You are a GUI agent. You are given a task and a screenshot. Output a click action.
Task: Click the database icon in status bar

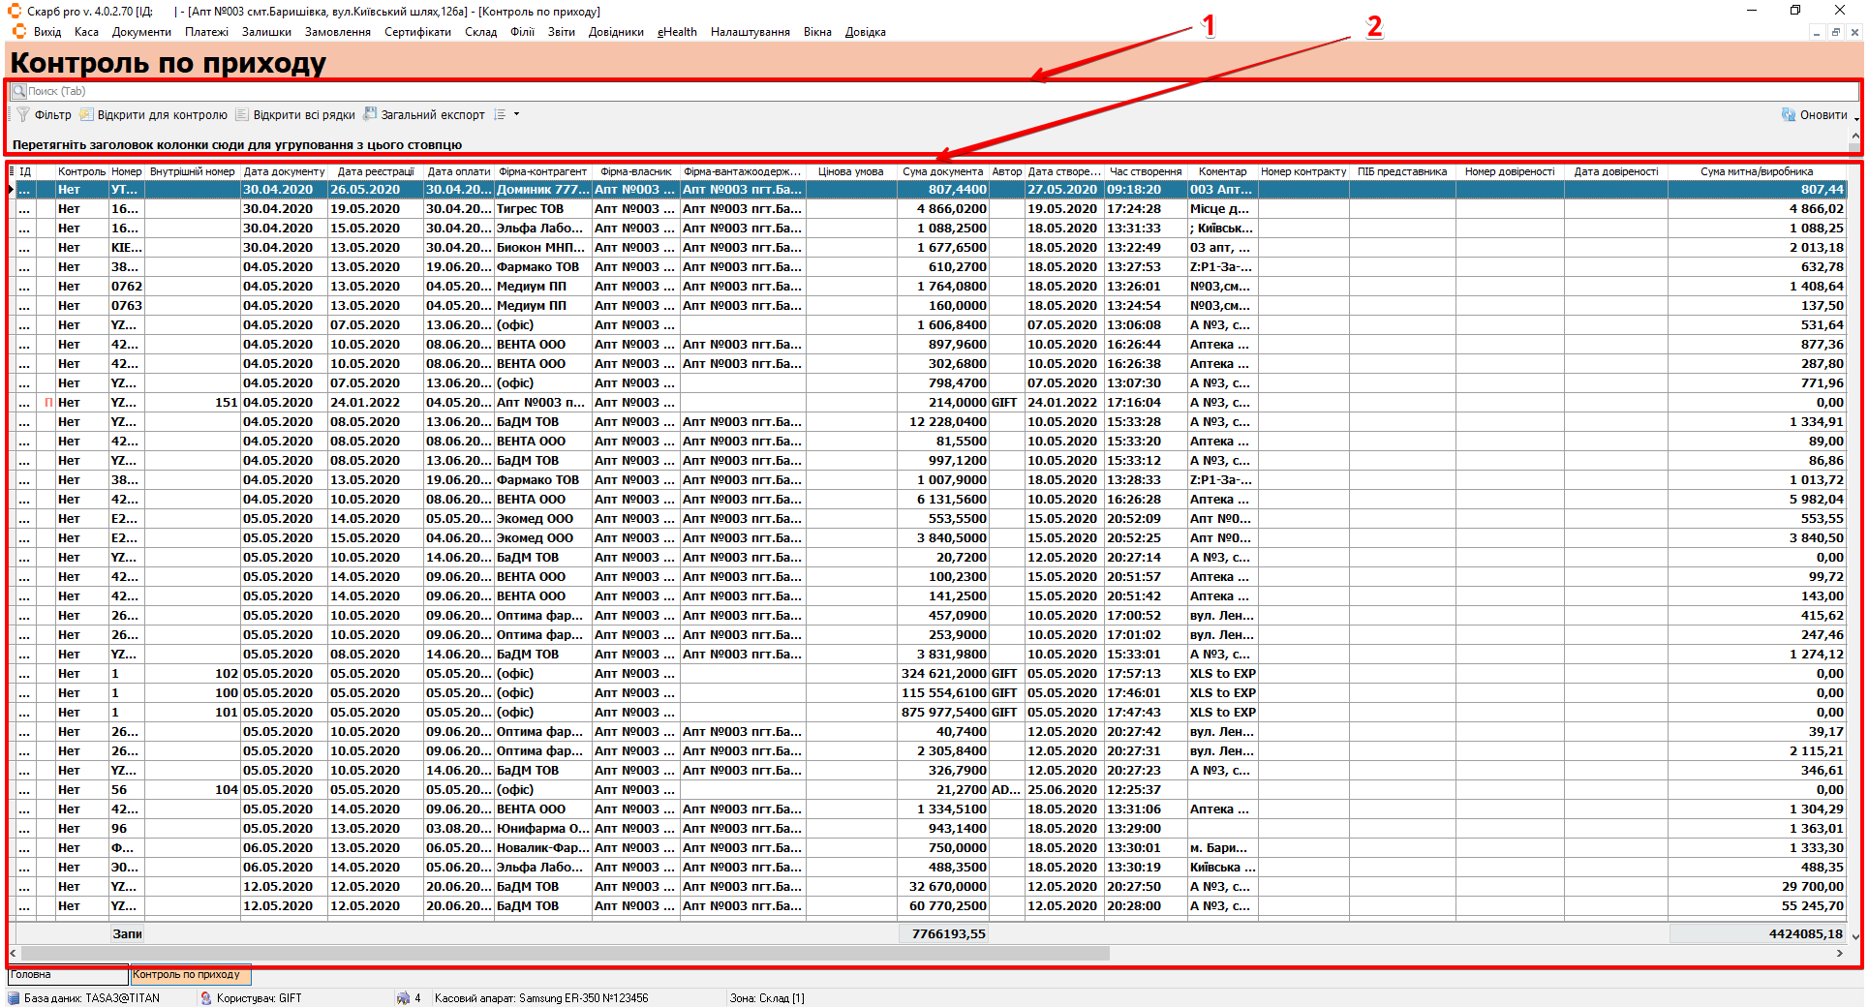pos(14,998)
